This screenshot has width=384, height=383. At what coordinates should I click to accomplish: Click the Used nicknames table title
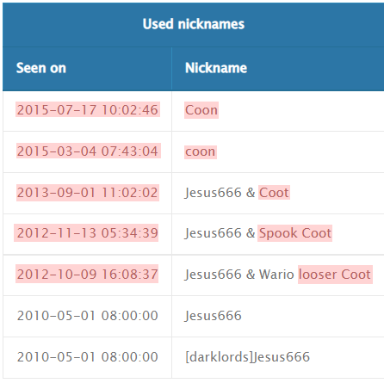coord(194,24)
